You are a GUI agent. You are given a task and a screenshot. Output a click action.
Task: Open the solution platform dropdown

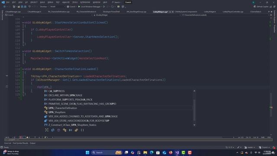(x=58, y=7)
